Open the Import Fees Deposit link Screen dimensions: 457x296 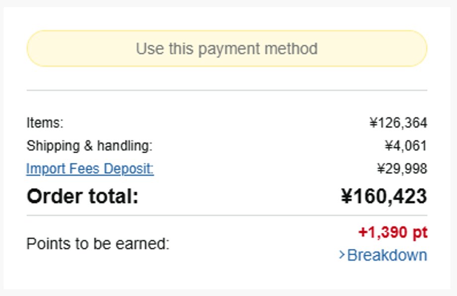90,169
